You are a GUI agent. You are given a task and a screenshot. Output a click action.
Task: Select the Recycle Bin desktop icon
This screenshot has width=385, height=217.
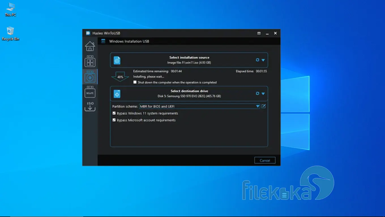pyautogui.click(x=10, y=34)
